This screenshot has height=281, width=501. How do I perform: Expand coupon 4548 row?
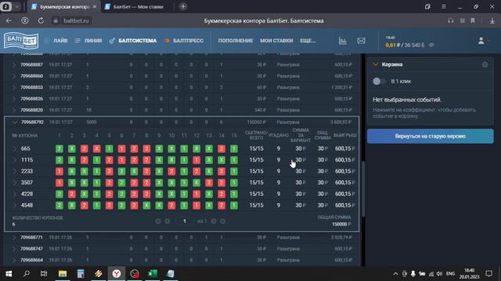coord(14,205)
